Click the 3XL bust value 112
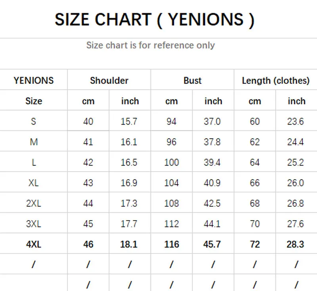This screenshot has height=291, width=317. [x=172, y=224]
